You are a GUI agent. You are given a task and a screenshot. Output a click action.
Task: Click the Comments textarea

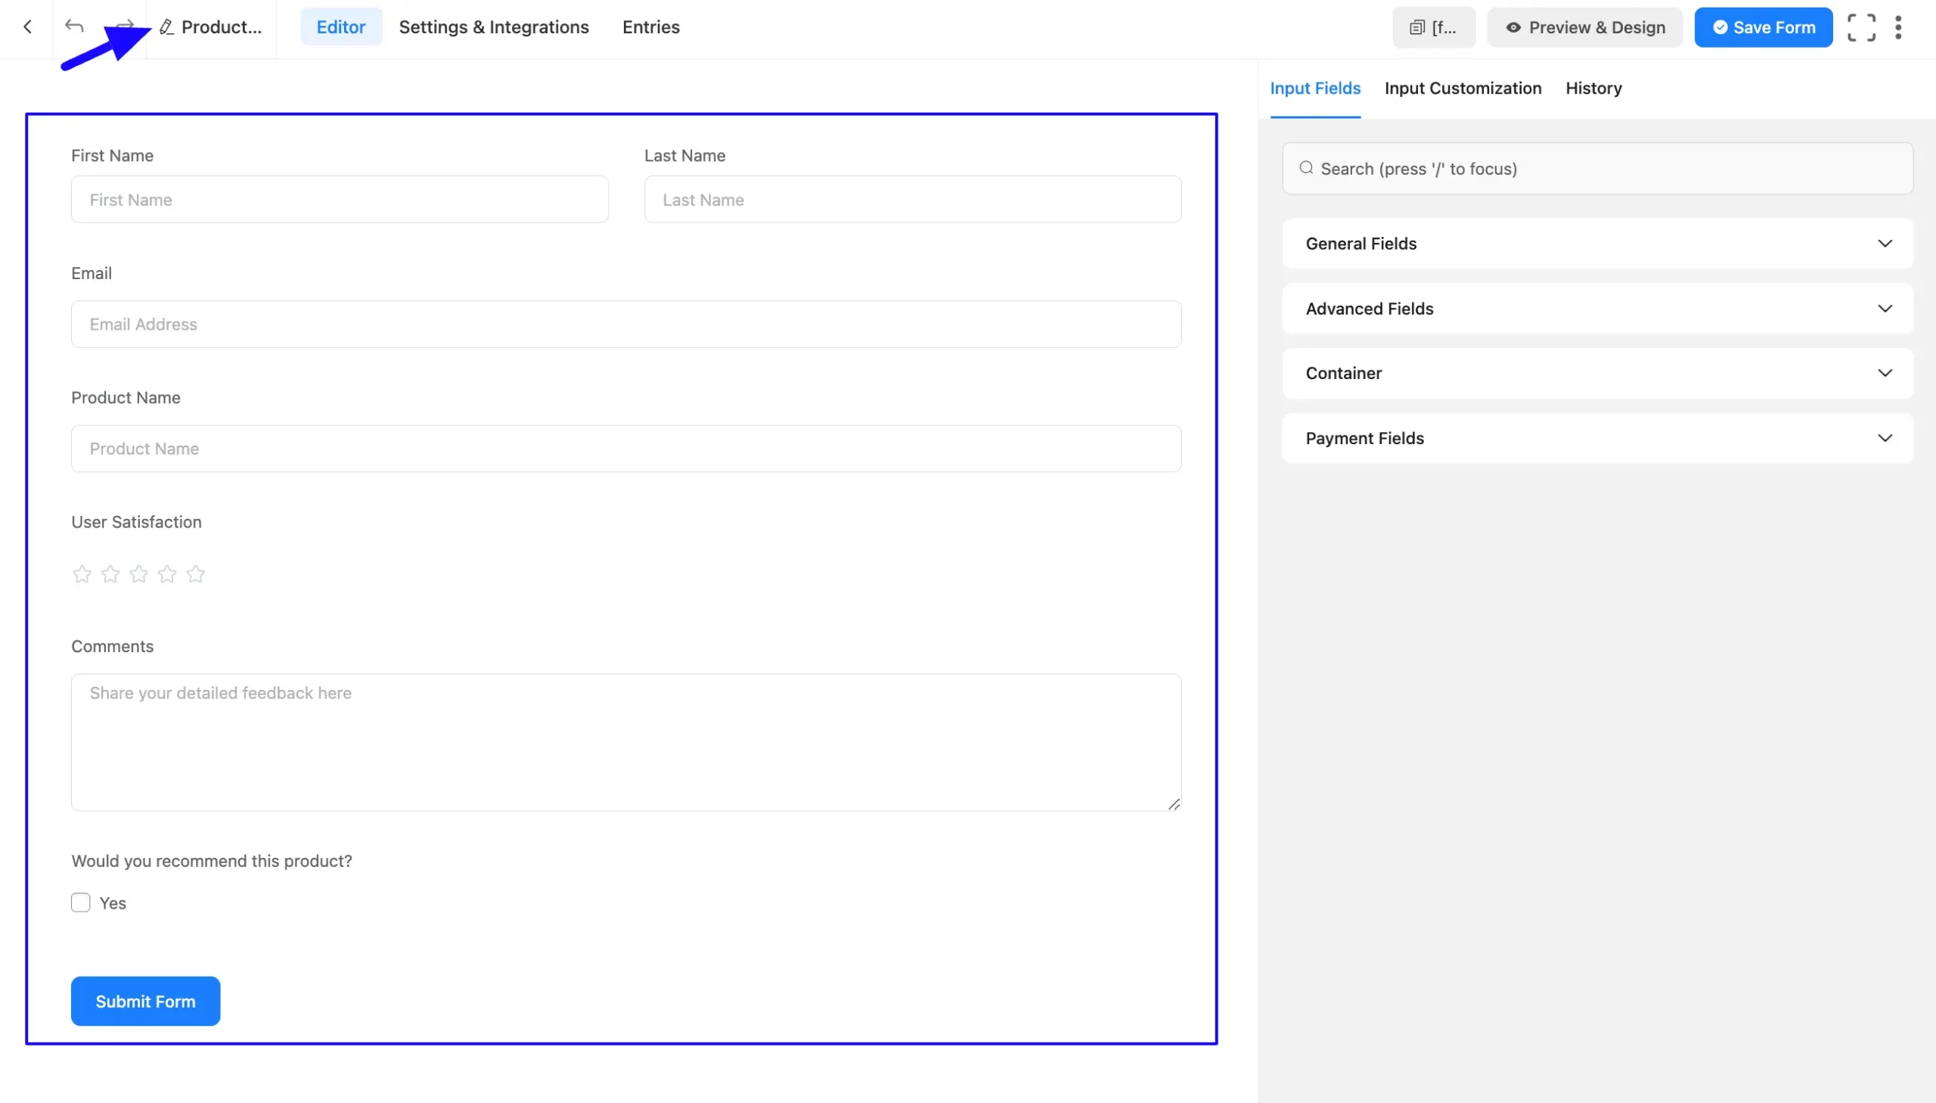click(626, 742)
